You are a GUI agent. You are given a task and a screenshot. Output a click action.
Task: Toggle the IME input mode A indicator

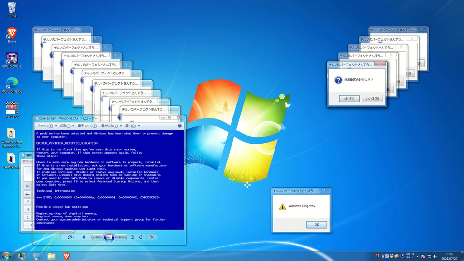click(383, 256)
